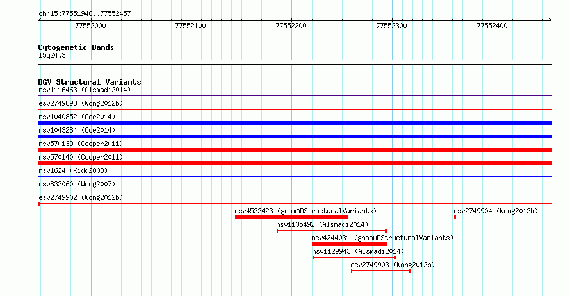Viewport: 570px width, 296px height.
Task: Click the 77552300 ruler position label
Action: (391, 26)
